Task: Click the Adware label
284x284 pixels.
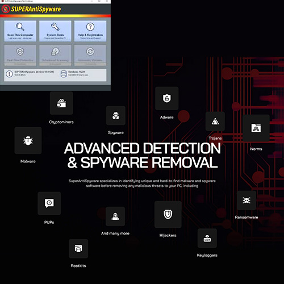Action: tap(167, 118)
